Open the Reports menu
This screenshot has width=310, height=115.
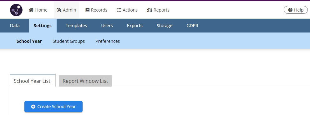pos(158,10)
